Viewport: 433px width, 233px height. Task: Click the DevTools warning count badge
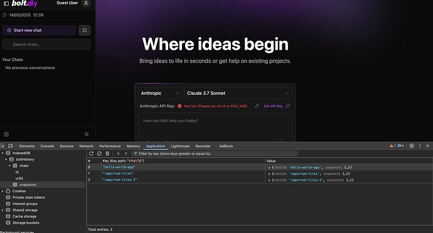(392, 146)
